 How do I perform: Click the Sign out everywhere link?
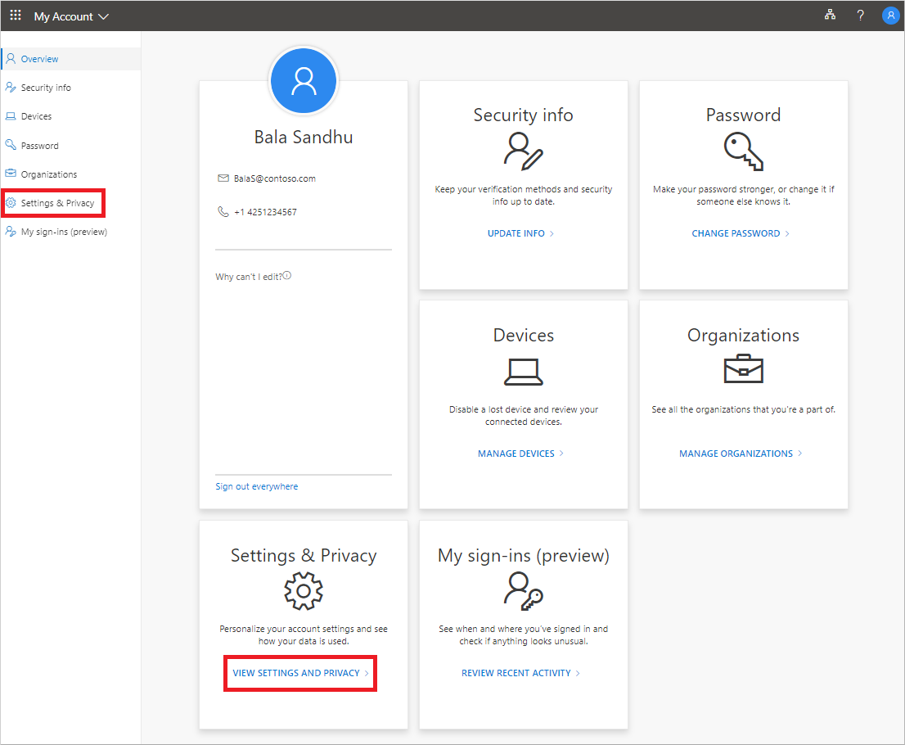(256, 485)
